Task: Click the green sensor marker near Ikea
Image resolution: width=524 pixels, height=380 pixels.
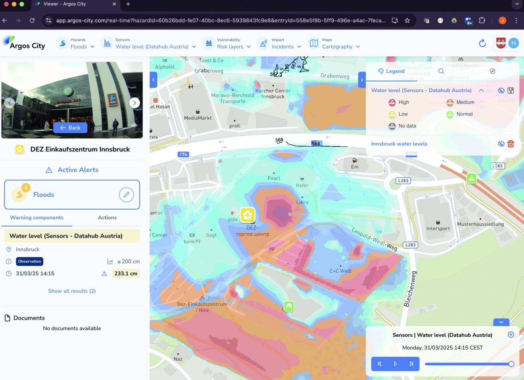Action: pos(289,306)
